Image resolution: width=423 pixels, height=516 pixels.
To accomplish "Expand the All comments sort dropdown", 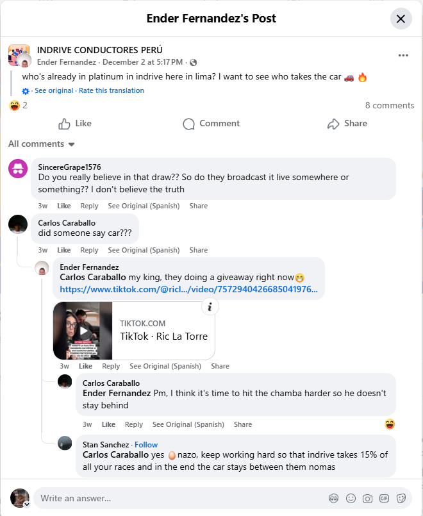I will [42, 144].
